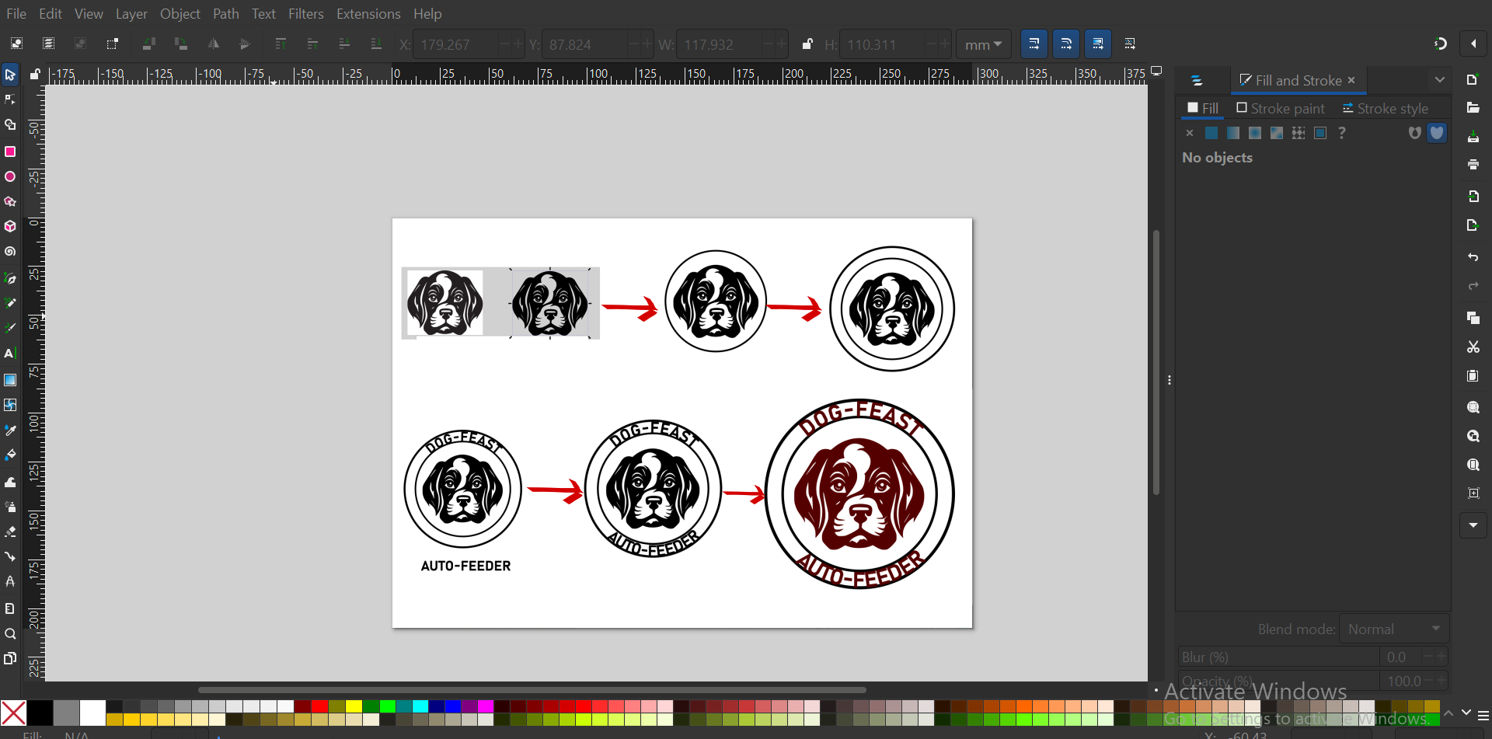Viewport: 1492px width, 739px height.
Task: Select the Selector arrow tool
Action: 10,75
